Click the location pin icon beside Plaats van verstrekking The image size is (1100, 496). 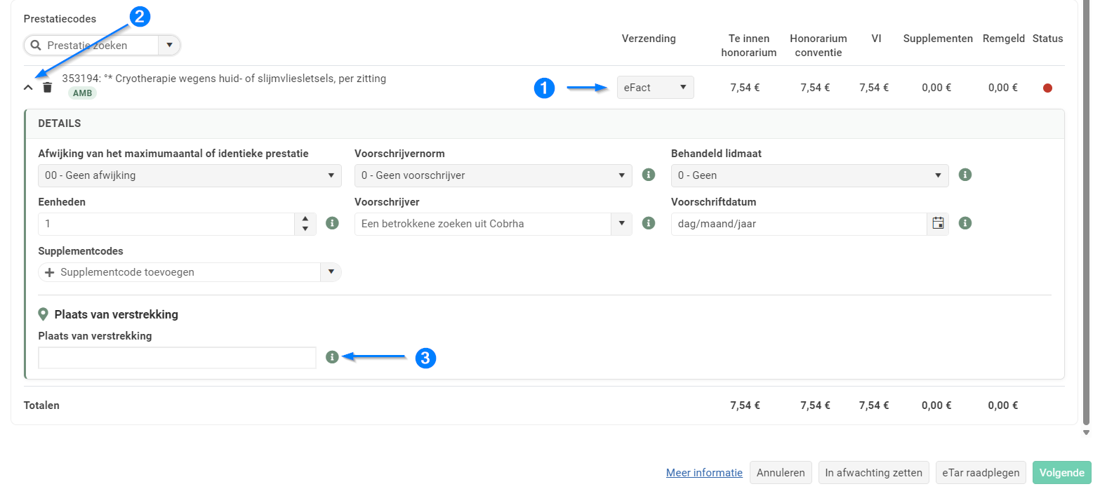click(x=44, y=314)
